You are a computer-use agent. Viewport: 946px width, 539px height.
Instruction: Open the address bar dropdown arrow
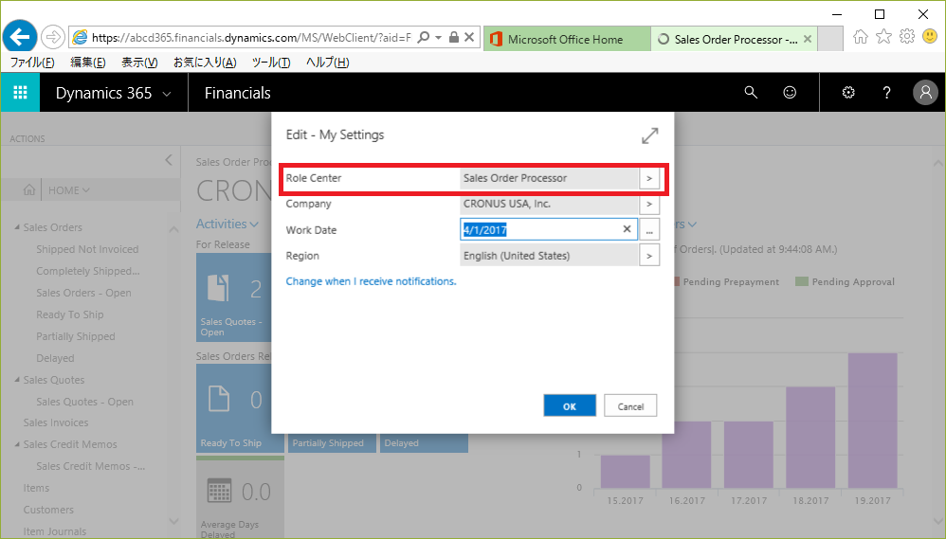(439, 37)
